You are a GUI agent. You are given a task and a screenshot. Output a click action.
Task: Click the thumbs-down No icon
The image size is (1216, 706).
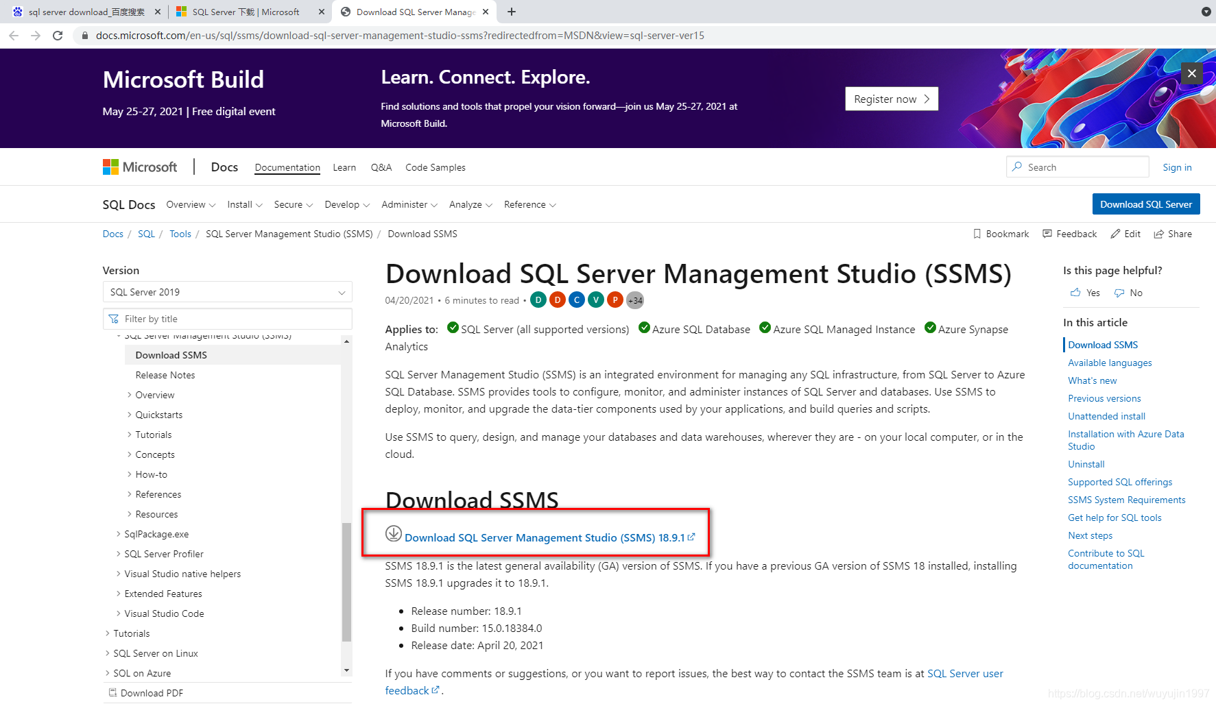[x=1119, y=293]
